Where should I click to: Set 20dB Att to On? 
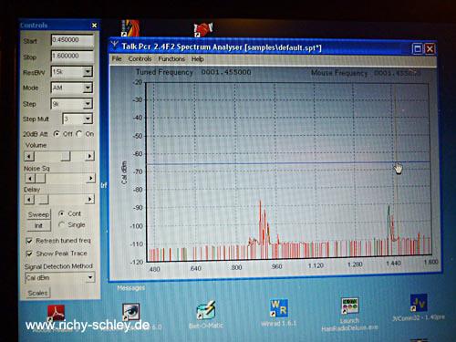click(x=79, y=134)
